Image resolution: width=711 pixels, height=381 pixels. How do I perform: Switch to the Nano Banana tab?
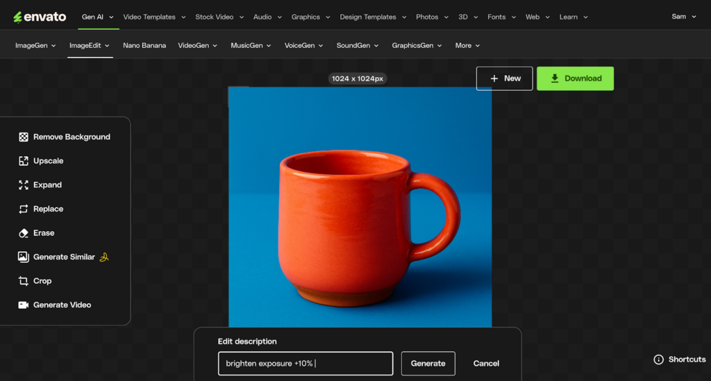pyautogui.click(x=144, y=46)
